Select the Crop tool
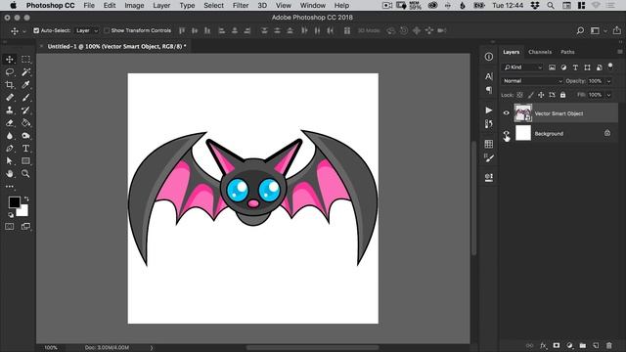The height and width of the screenshot is (352, 626). [10, 85]
